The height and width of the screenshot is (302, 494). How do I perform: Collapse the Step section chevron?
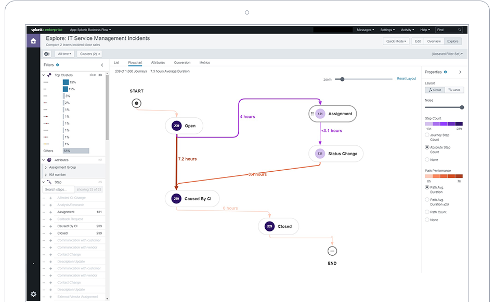tap(44, 182)
